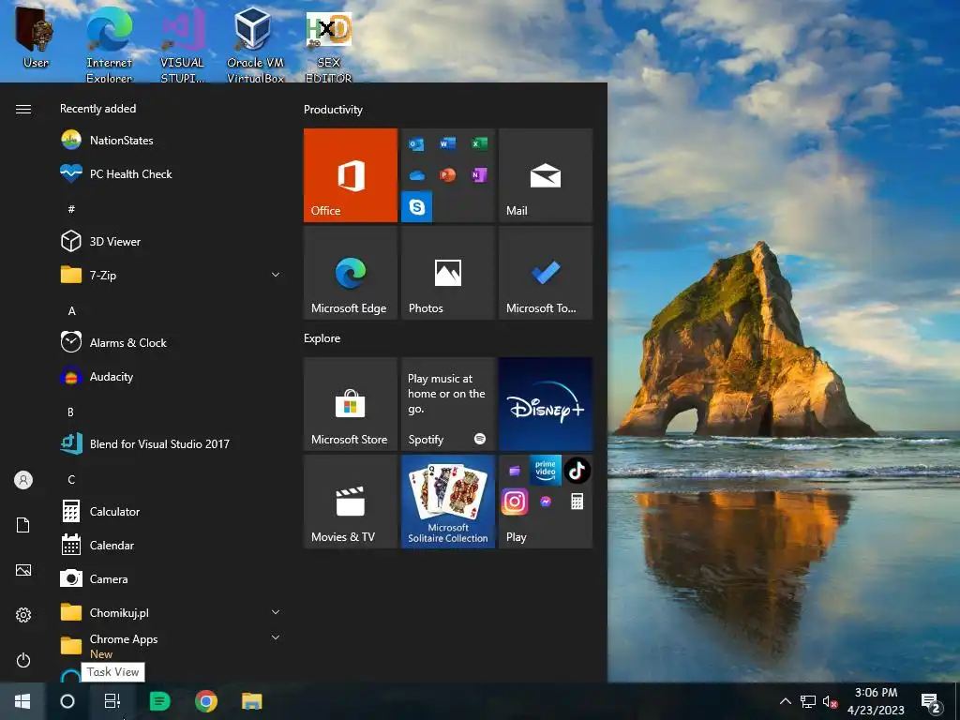Viewport: 960px width, 720px height.
Task: Open the Skype tile in Office group
Action: tap(417, 207)
